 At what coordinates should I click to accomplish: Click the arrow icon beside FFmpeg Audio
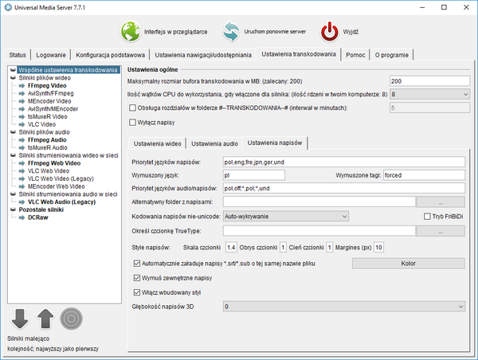coord(22,140)
